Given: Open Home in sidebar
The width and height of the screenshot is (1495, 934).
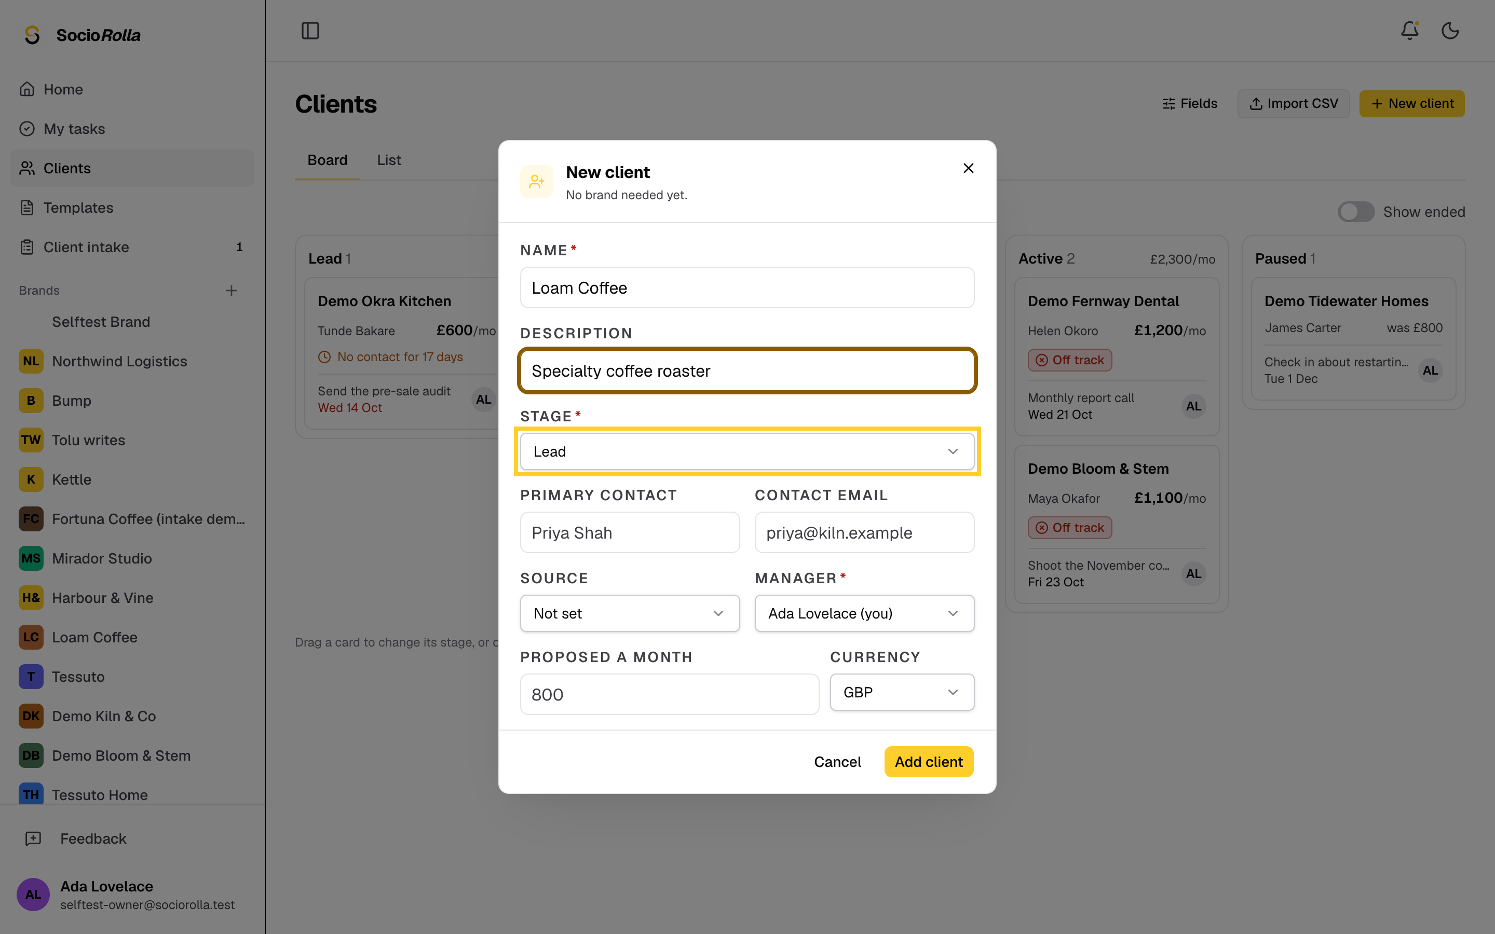Looking at the screenshot, I should coord(132,89).
